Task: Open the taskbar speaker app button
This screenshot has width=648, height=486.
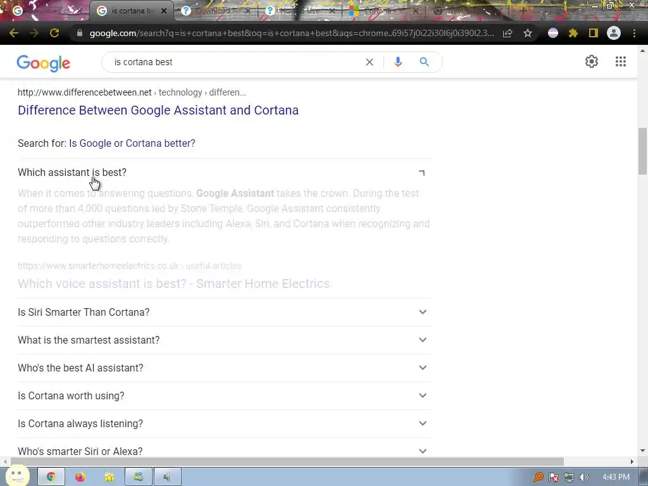Action: [x=167, y=477]
